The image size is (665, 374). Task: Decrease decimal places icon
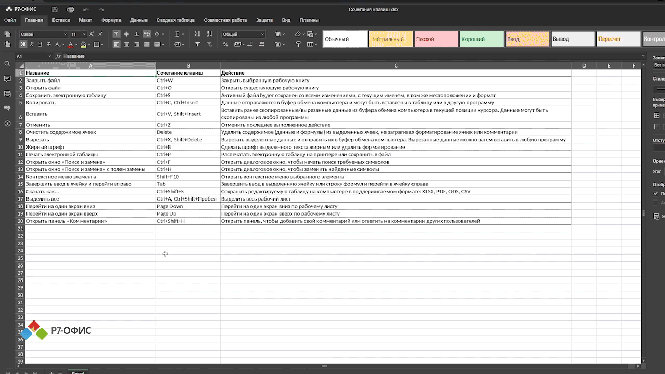pyautogui.click(x=249, y=44)
